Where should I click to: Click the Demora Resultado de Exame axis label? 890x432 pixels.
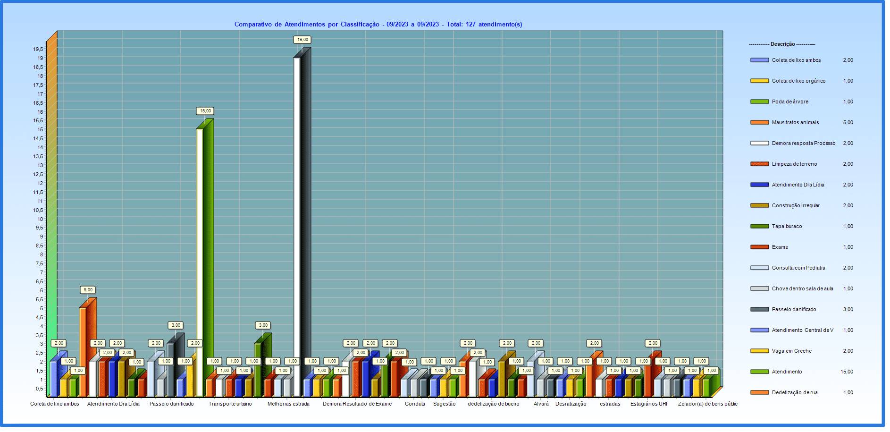[x=357, y=404]
